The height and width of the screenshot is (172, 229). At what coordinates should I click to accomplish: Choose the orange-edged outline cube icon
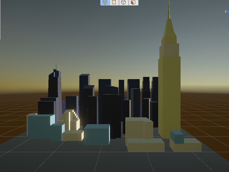coord(124,2)
